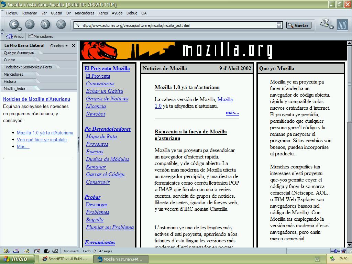
Task: Open the Ver menu
Action: pyautogui.click(x=44, y=13)
